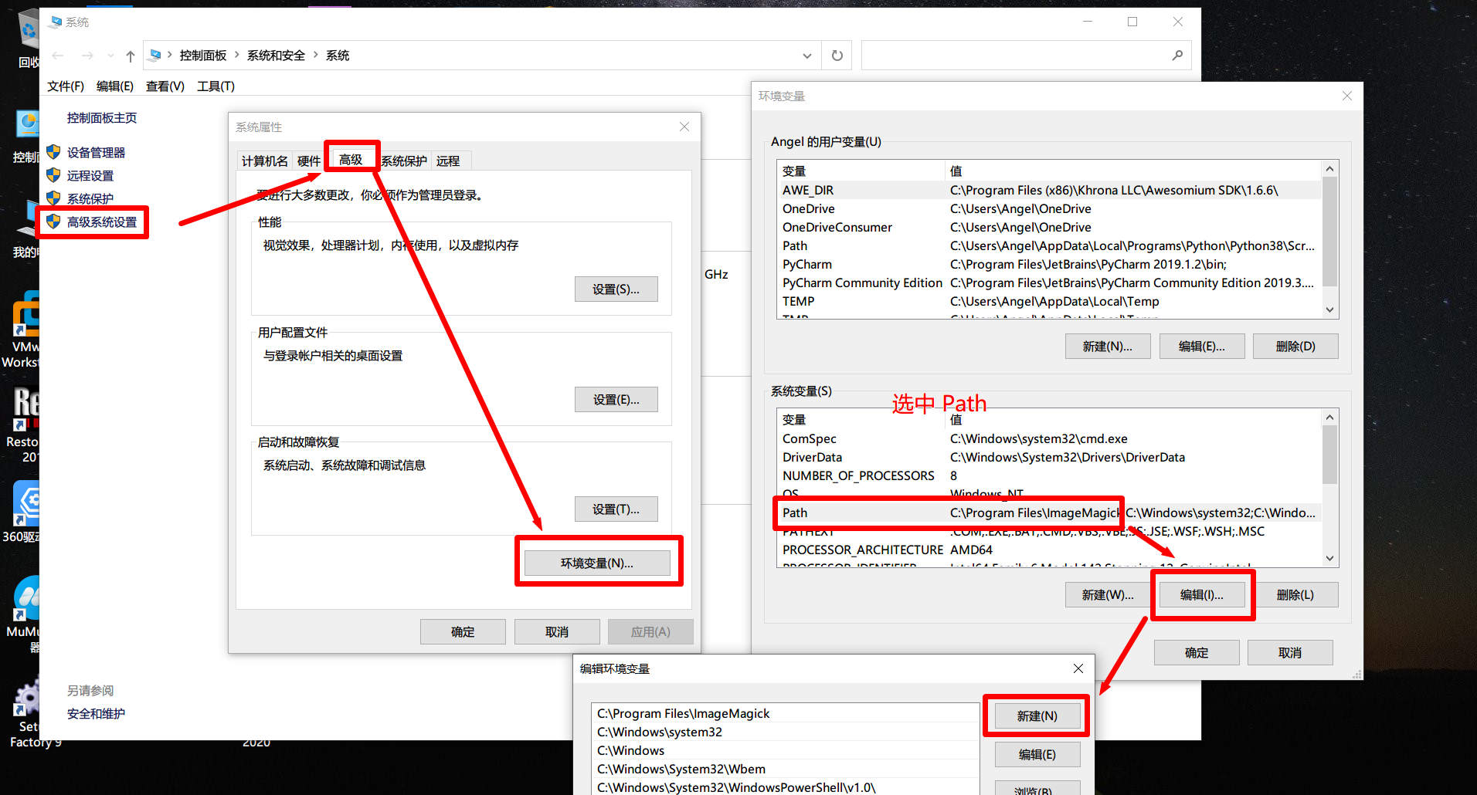1477x795 pixels.
Task: Click the search magnifier icon
Action: (x=1177, y=56)
